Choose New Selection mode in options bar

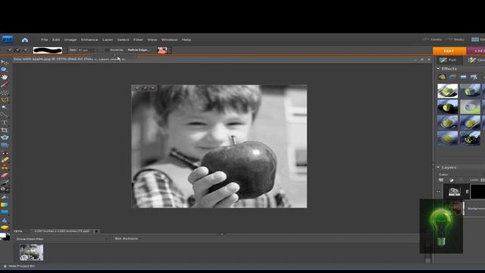click(x=10, y=50)
